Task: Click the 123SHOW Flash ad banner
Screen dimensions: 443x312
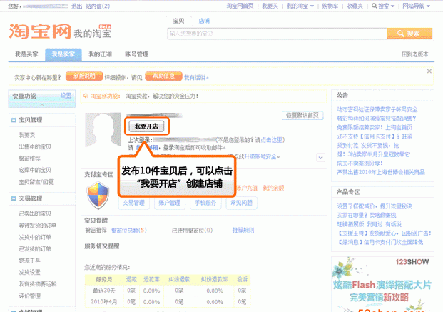Action: tap(382, 284)
